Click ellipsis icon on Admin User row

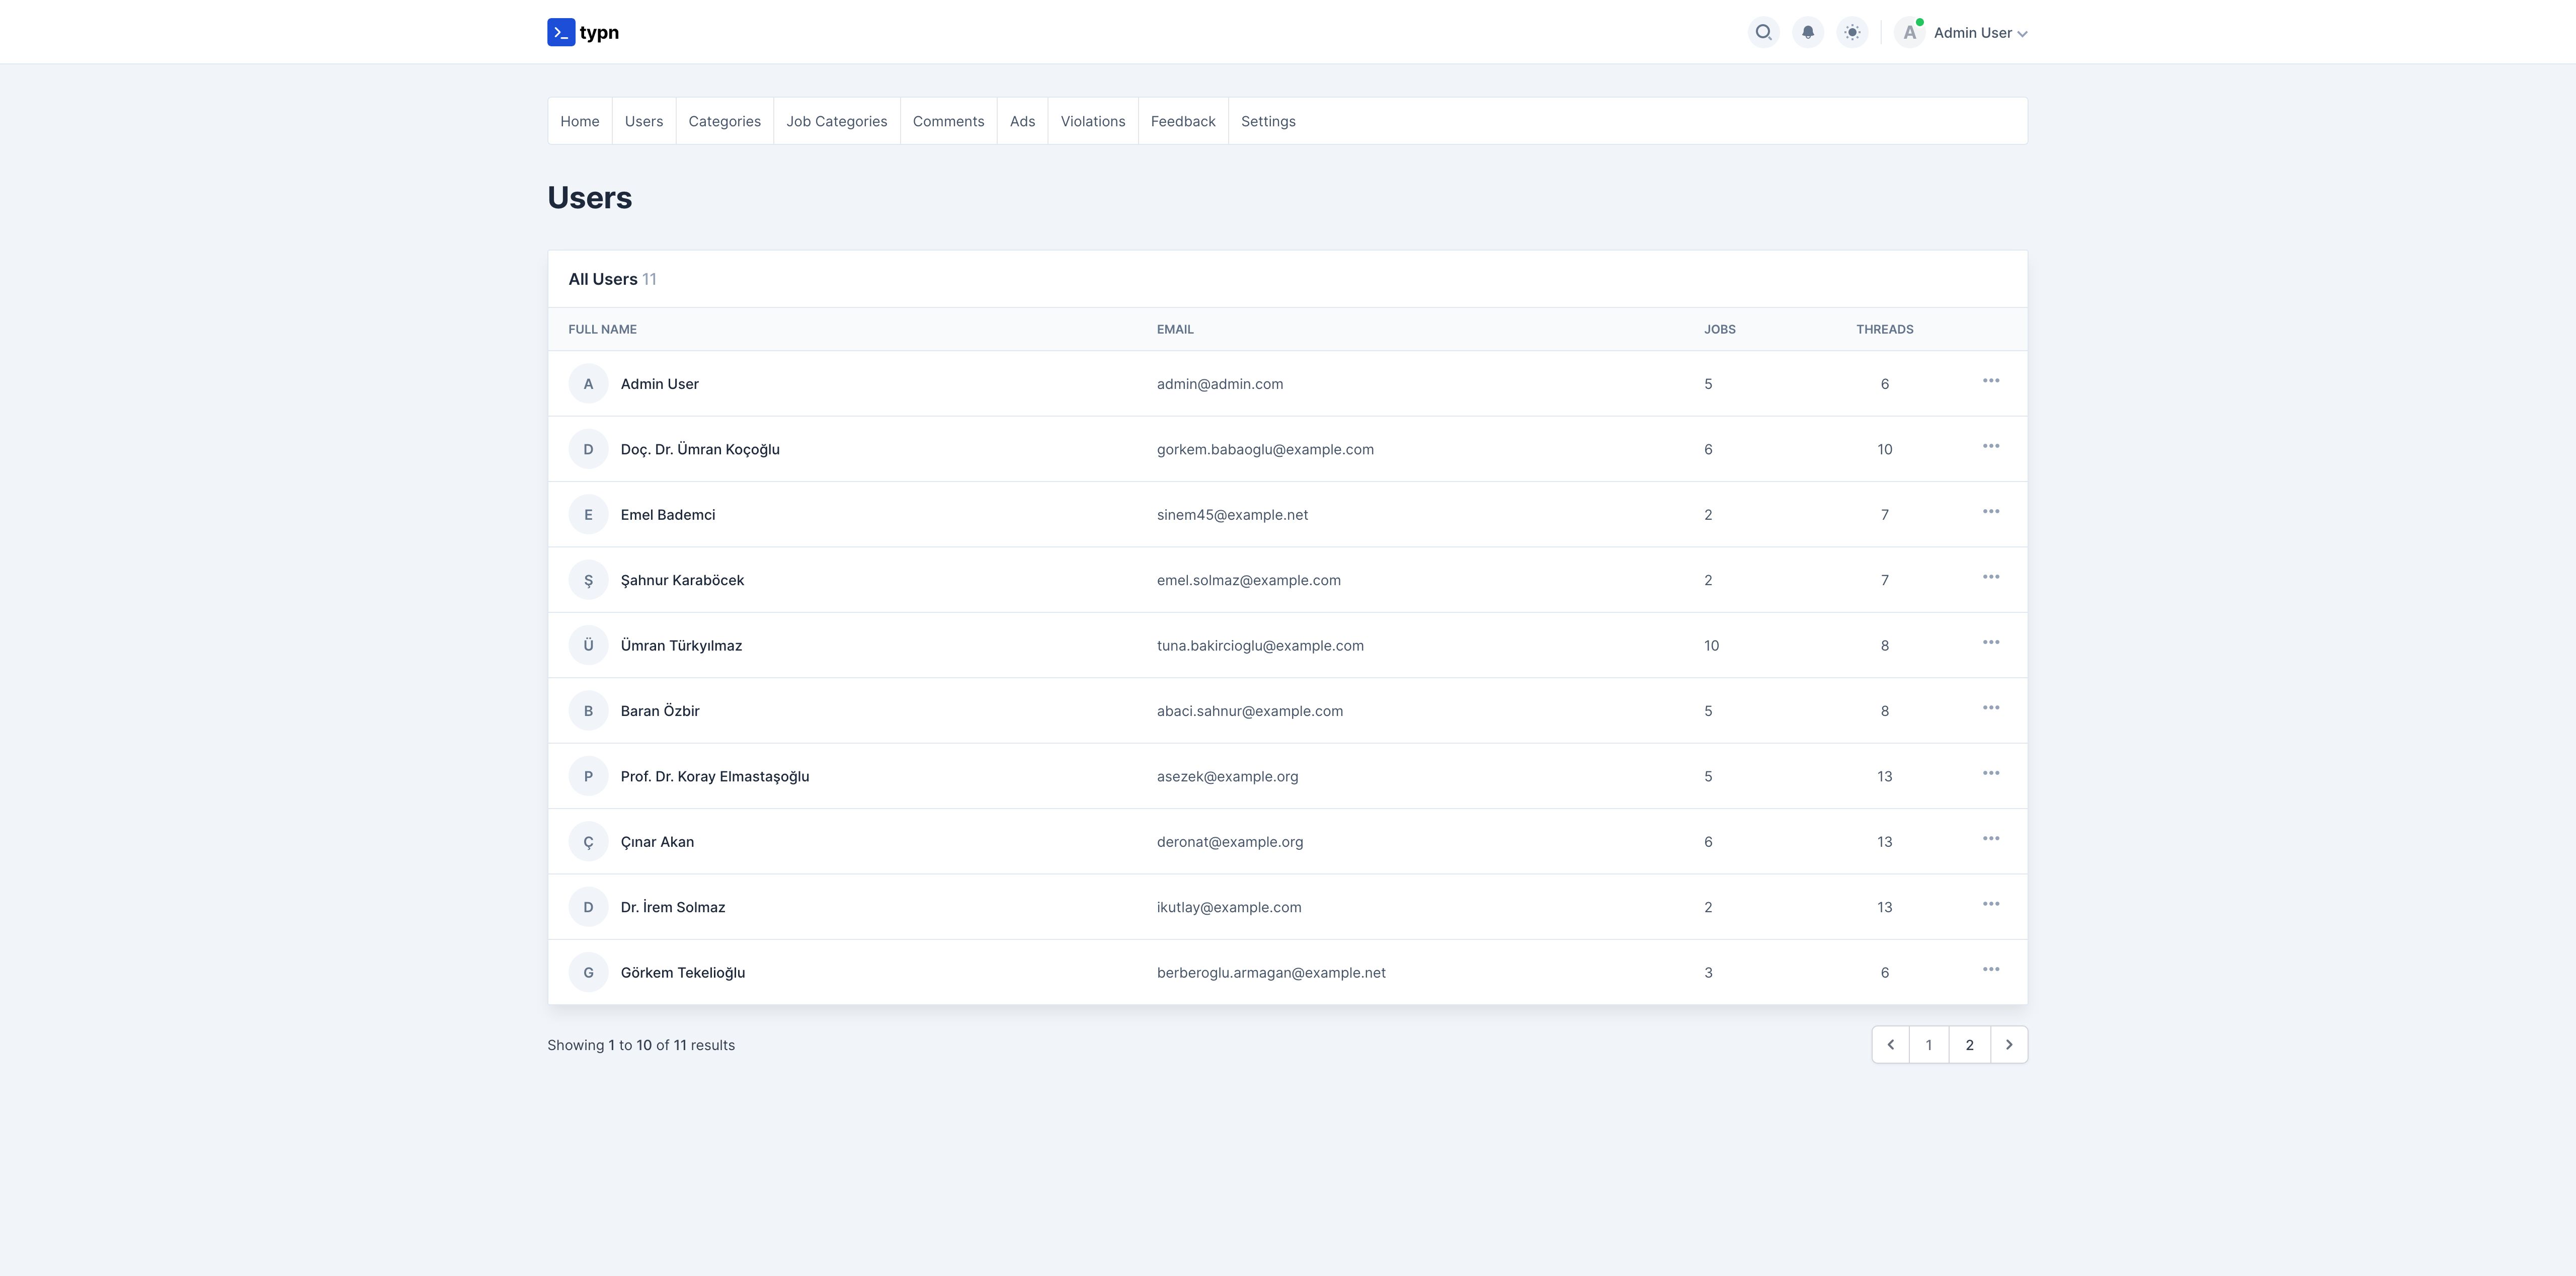click(x=1990, y=381)
